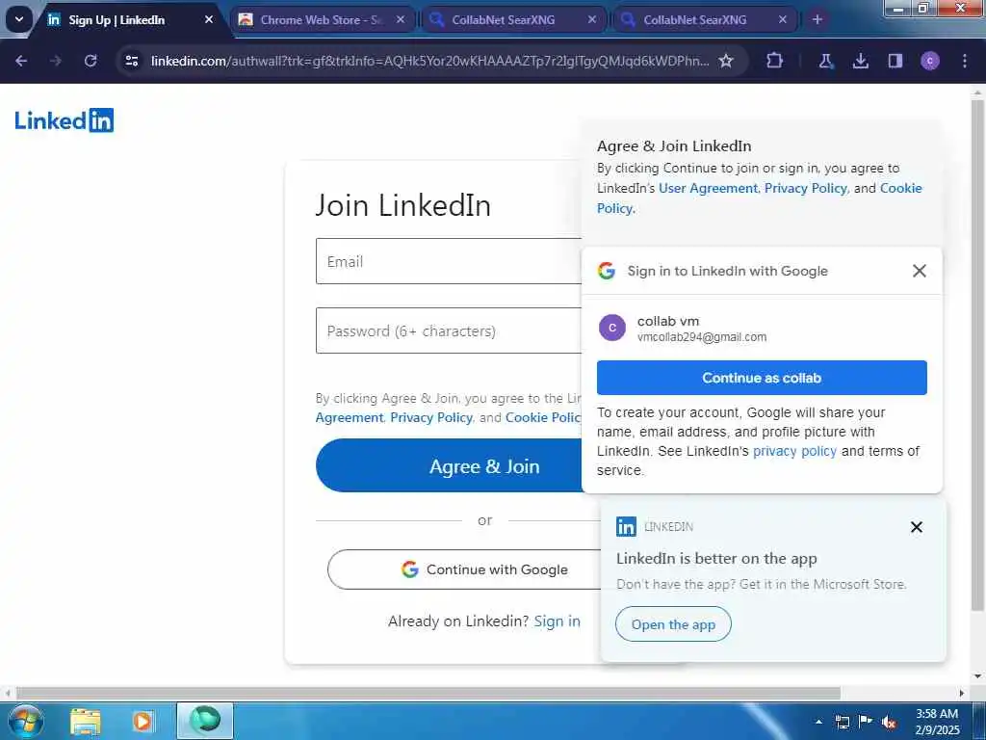Click Continue as collab button
Viewport: 986px width, 740px height.
[x=762, y=378]
